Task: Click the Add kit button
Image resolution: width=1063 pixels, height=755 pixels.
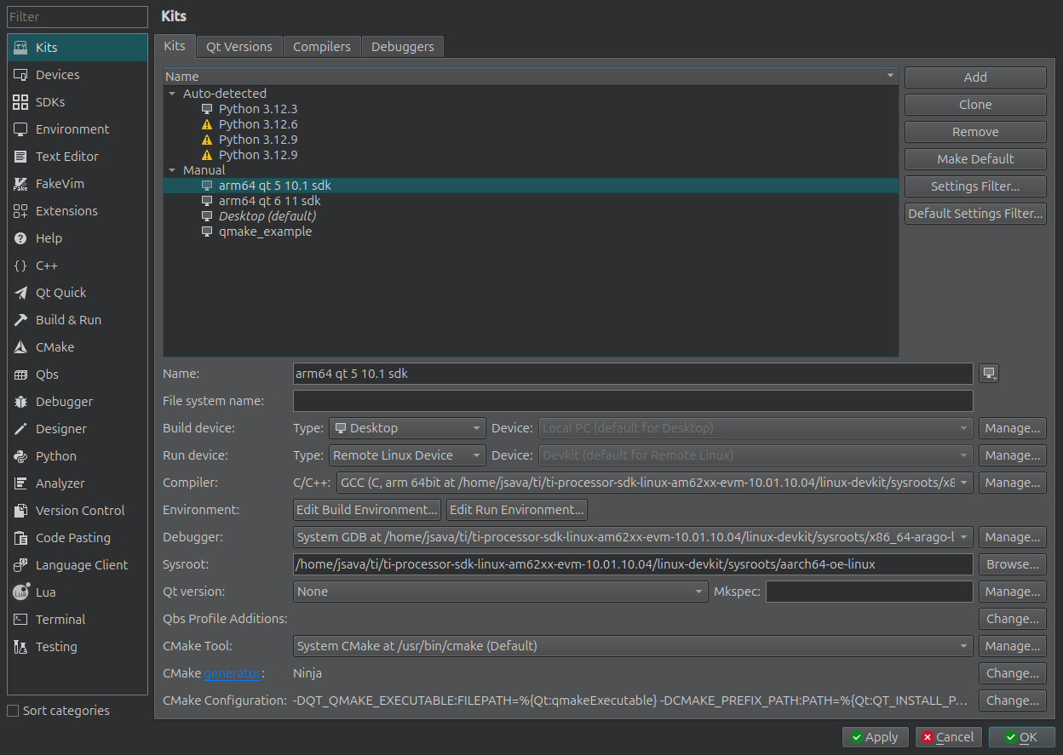Action: click(x=975, y=77)
